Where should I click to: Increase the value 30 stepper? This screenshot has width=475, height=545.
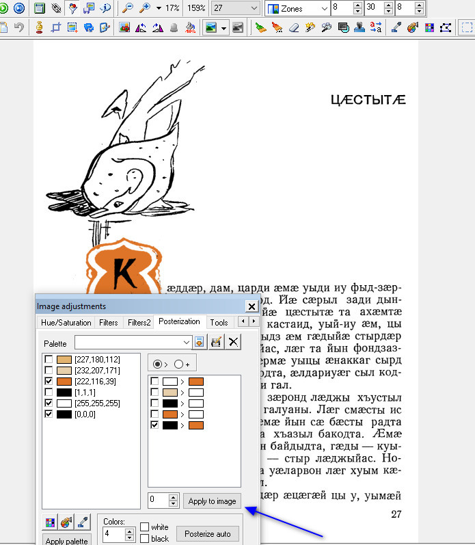(389, 5)
